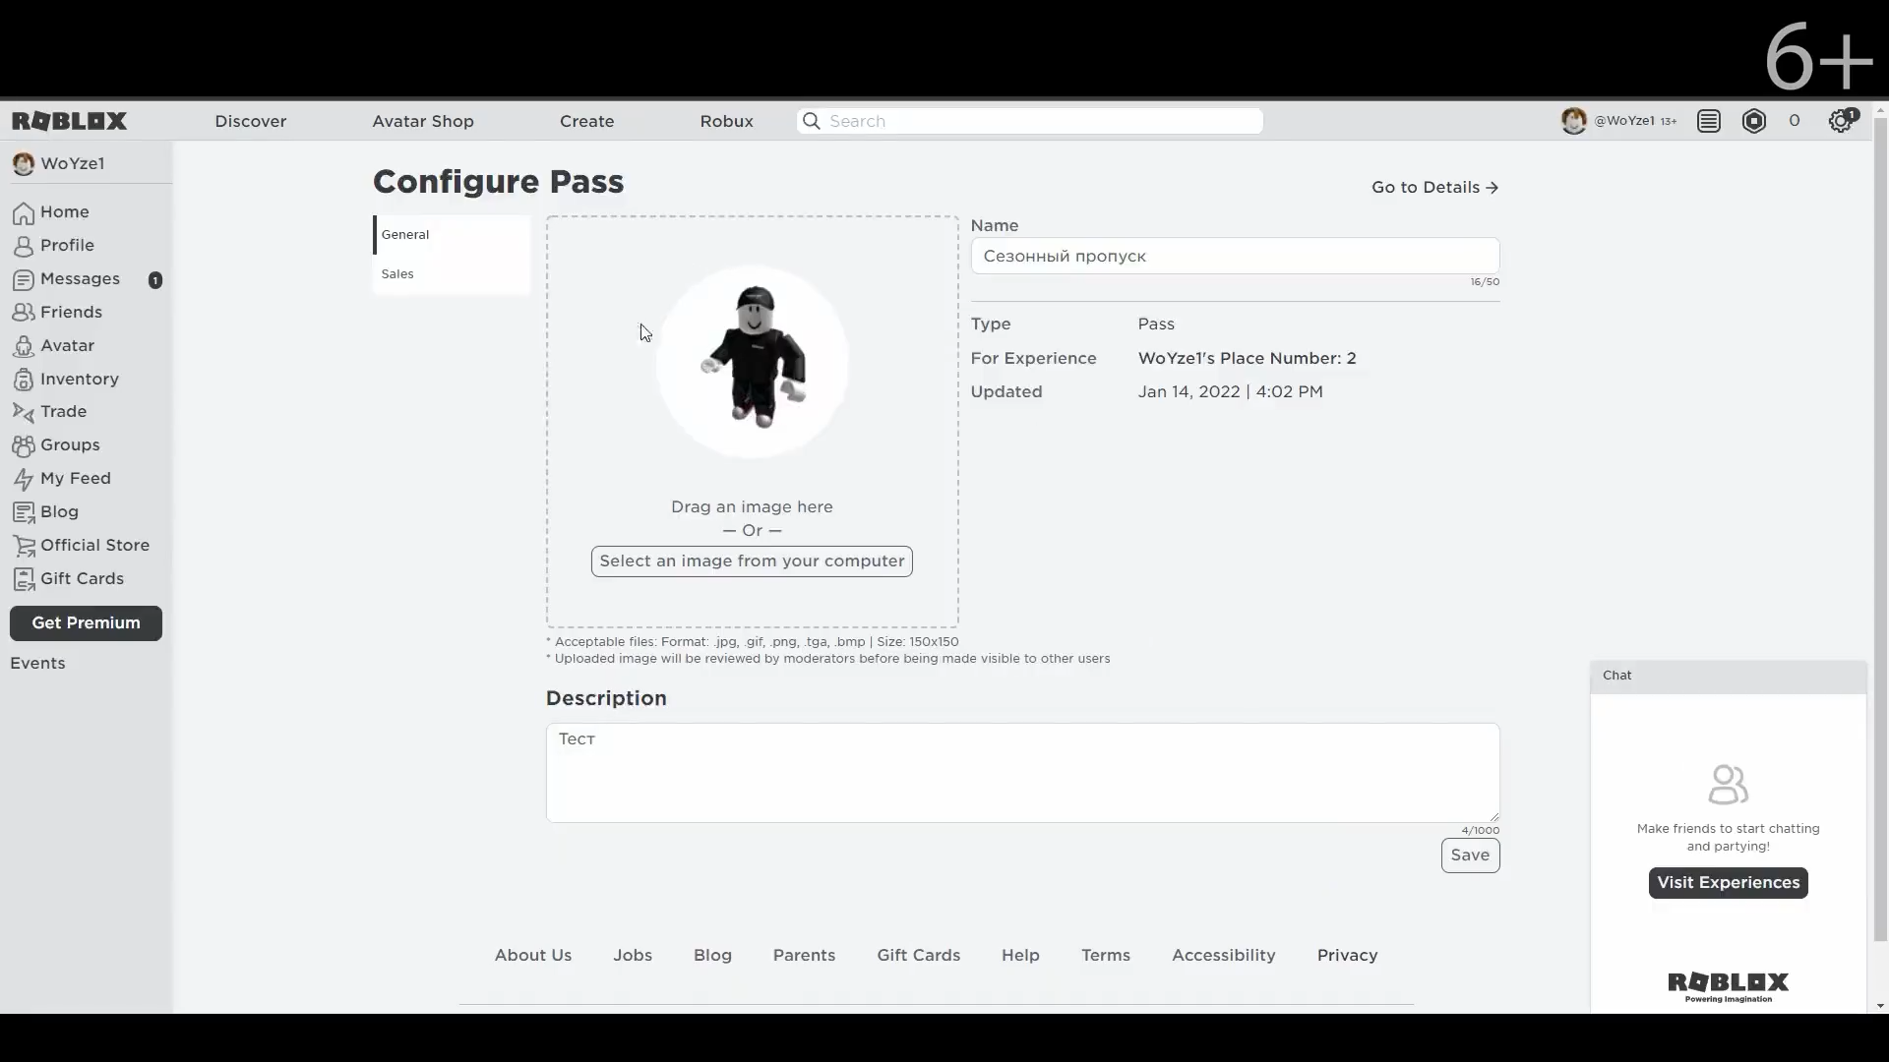
Task: Click the Official Store cart icon
Action: pos(24,546)
